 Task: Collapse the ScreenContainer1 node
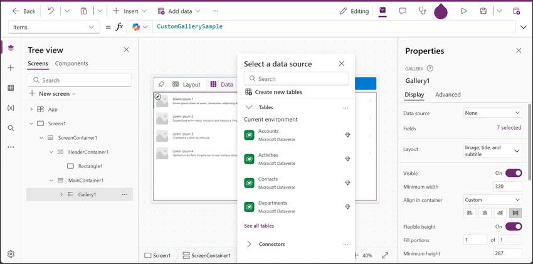pos(41,138)
